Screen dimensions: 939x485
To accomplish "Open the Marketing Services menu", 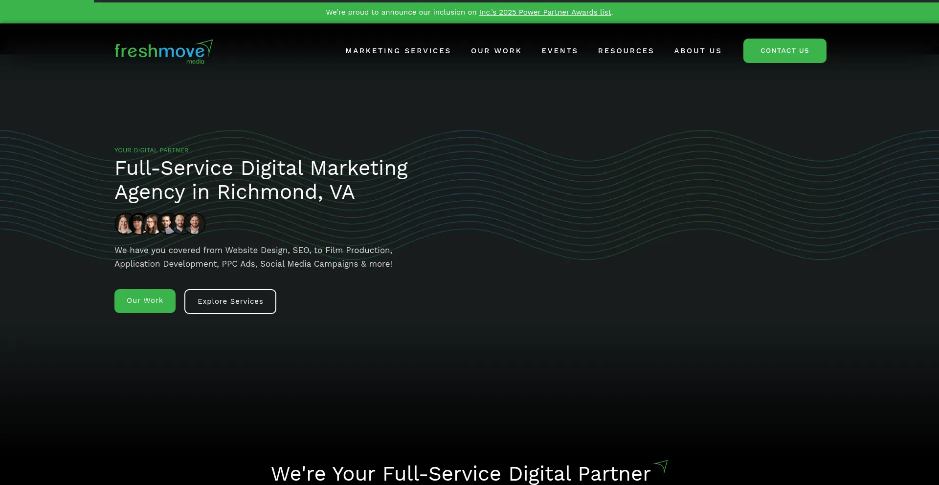I will 398,51.
